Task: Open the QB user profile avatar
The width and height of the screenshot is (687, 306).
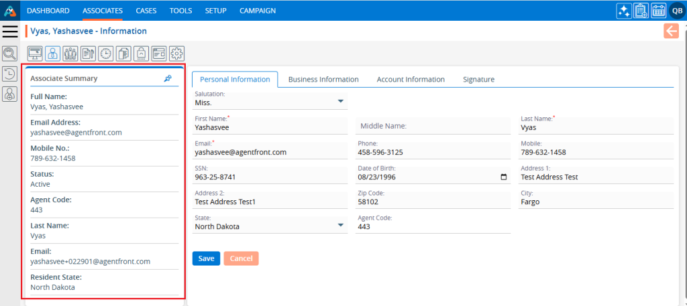Action: pyautogui.click(x=676, y=11)
